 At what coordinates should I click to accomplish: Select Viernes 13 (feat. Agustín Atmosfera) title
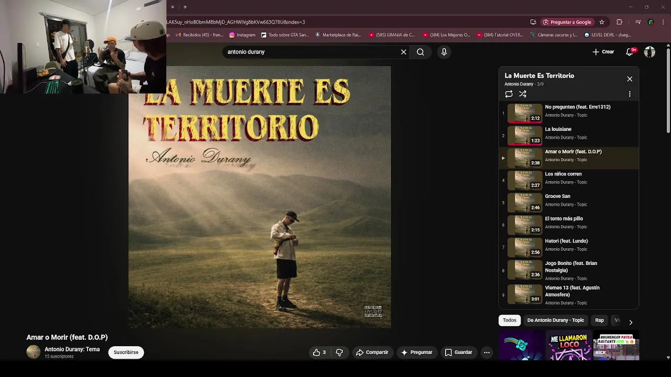(x=572, y=291)
